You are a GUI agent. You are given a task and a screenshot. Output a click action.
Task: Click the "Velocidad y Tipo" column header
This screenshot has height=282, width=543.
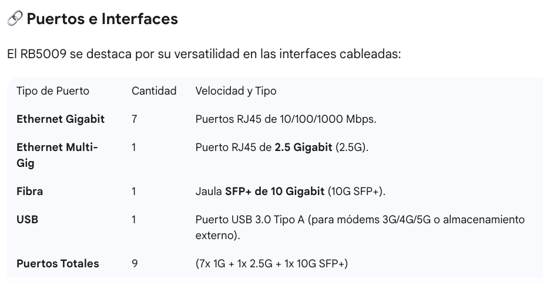coord(236,91)
